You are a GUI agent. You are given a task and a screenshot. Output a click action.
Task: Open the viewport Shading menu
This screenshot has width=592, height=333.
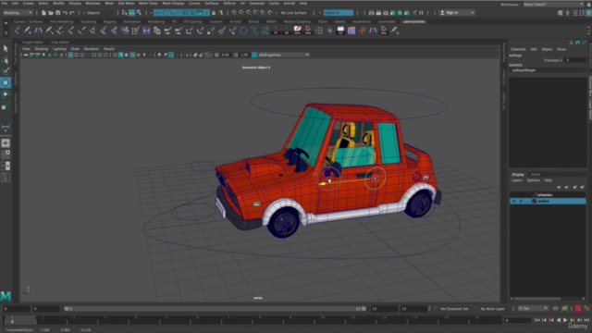(x=41, y=49)
